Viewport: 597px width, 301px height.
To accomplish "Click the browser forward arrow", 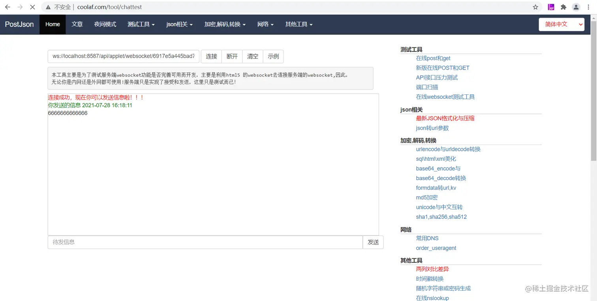I will 20,7.
